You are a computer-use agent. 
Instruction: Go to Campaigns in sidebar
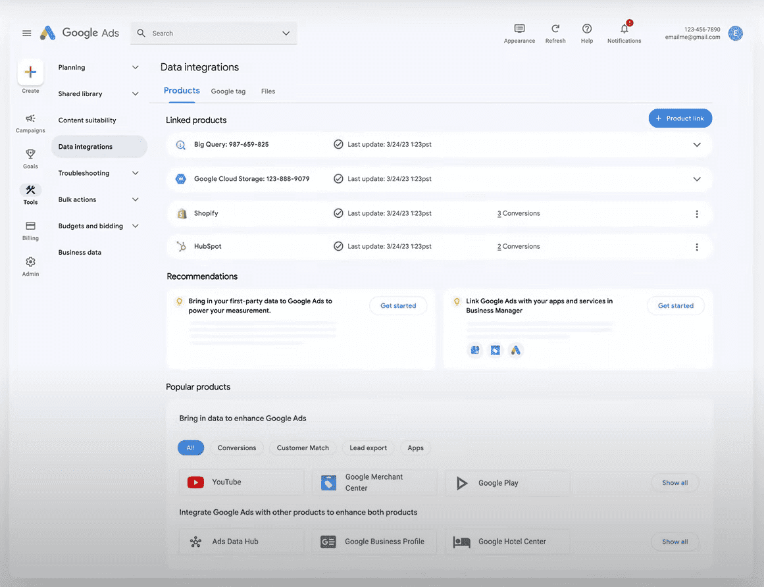click(30, 123)
